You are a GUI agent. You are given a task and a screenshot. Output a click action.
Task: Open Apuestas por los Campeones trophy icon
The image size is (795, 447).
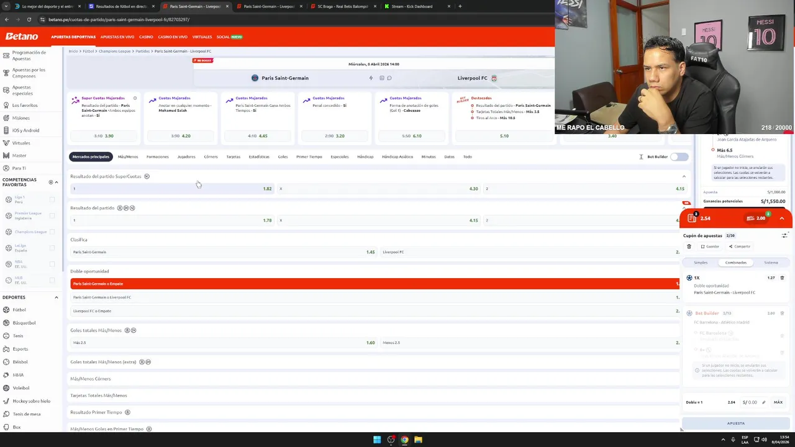pyautogui.click(x=6, y=73)
